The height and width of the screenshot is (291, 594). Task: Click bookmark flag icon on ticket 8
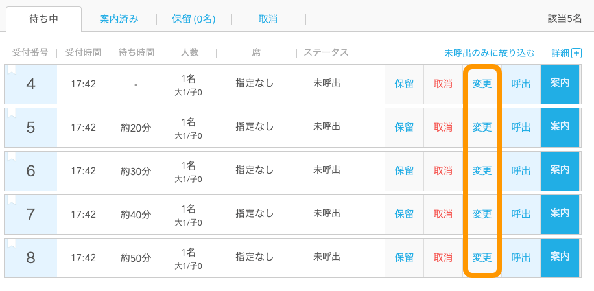point(12,244)
